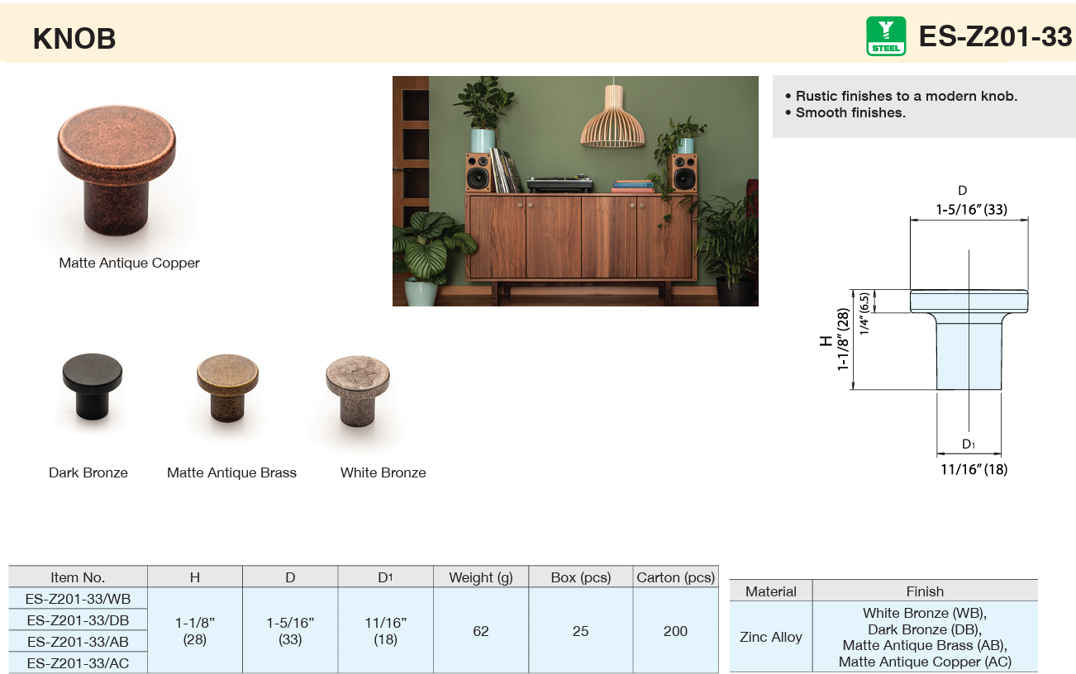Pick the White Bronze knob image
The image size is (1076, 674).
357,391
